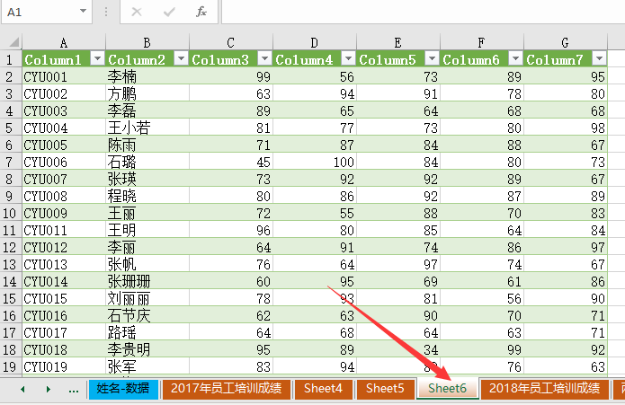Switch to the 姓名-数据 sheet tab

[123, 389]
